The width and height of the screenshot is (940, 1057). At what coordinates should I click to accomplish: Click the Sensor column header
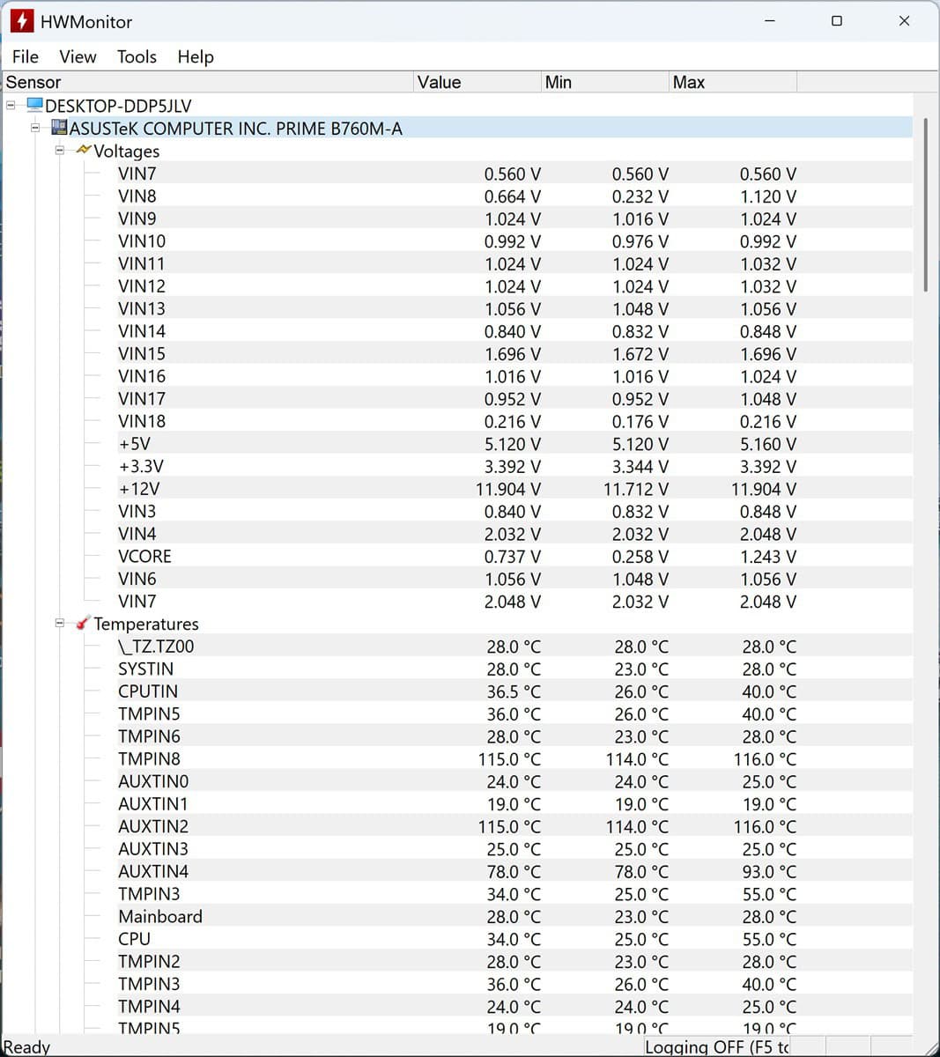[207, 82]
